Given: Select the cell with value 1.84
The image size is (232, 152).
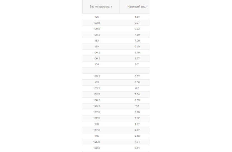Looking at the screenshot, I should pyautogui.click(x=137, y=17).
